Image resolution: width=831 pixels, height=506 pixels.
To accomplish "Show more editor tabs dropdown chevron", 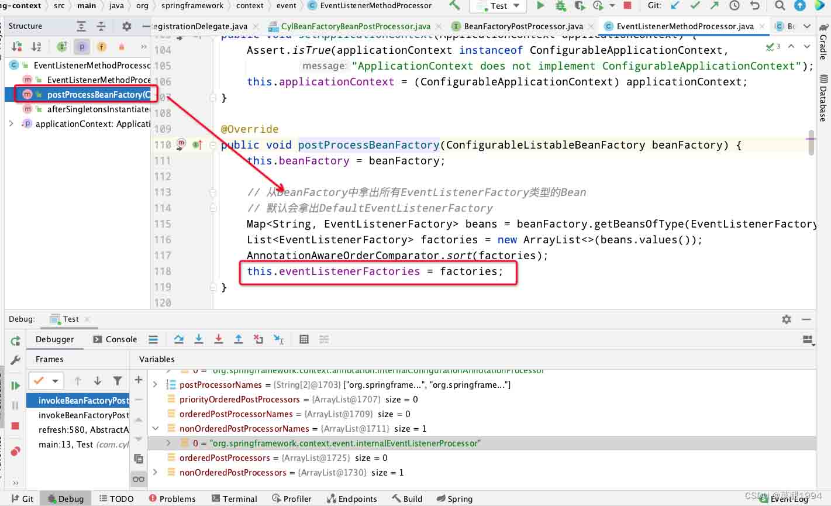I will [807, 26].
